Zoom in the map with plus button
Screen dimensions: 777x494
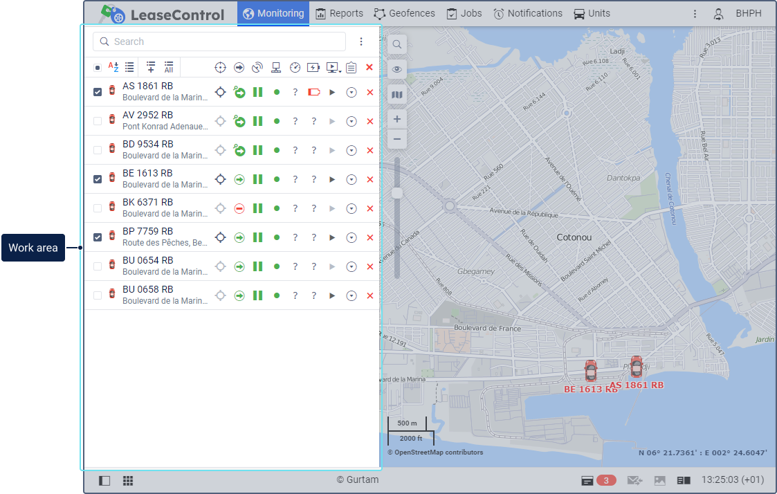(x=397, y=119)
